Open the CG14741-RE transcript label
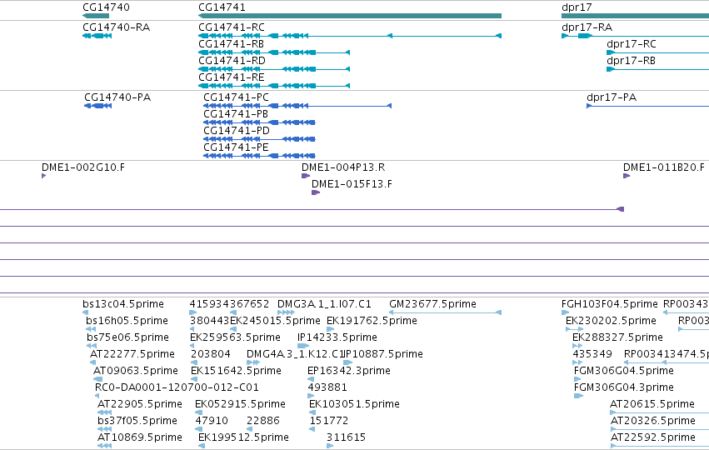This screenshot has height=450, width=709. [232, 77]
